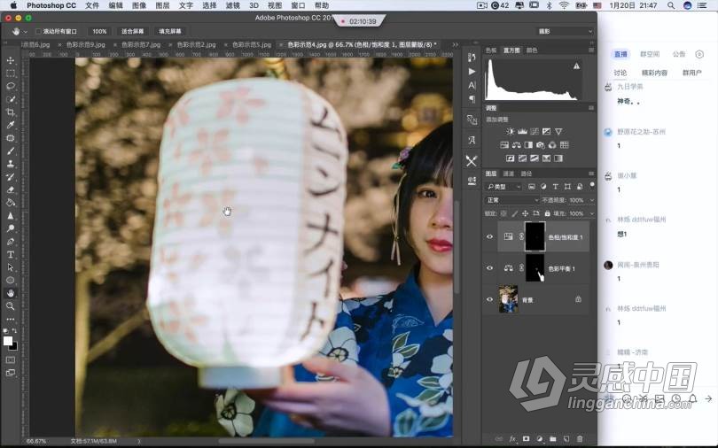Hide the 背景 layer
Viewport: 718px width, 448px height.
point(489,300)
